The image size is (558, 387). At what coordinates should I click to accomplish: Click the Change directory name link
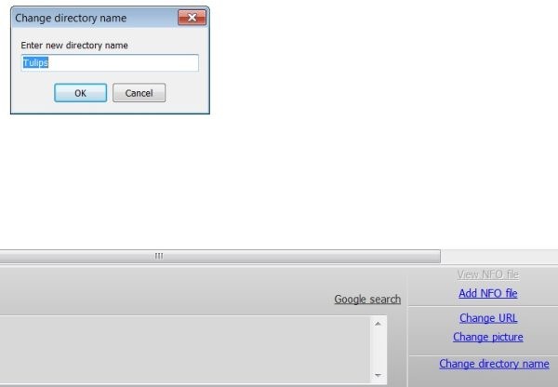pos(494,364)
